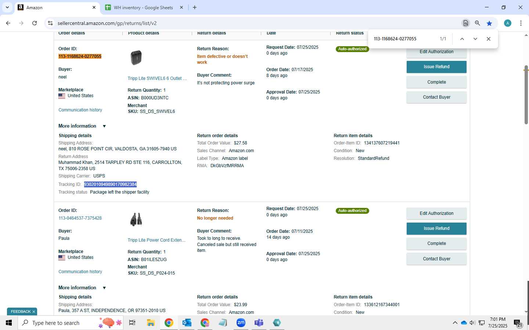Screen dimensions: 529x330
Task: Open Chrome three-dot menu
Action: (521, 23)
